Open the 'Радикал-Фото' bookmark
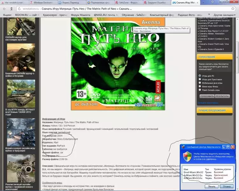239x191 pixels. click(x=190, y=15)
